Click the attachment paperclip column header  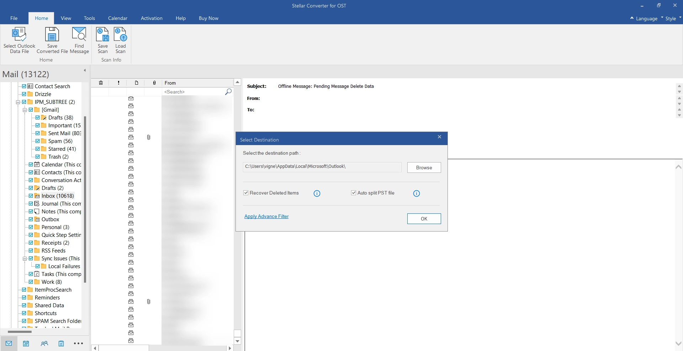coord(154,83)
